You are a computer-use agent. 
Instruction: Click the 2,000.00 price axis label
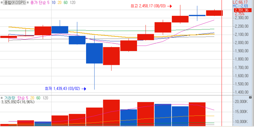242,43
